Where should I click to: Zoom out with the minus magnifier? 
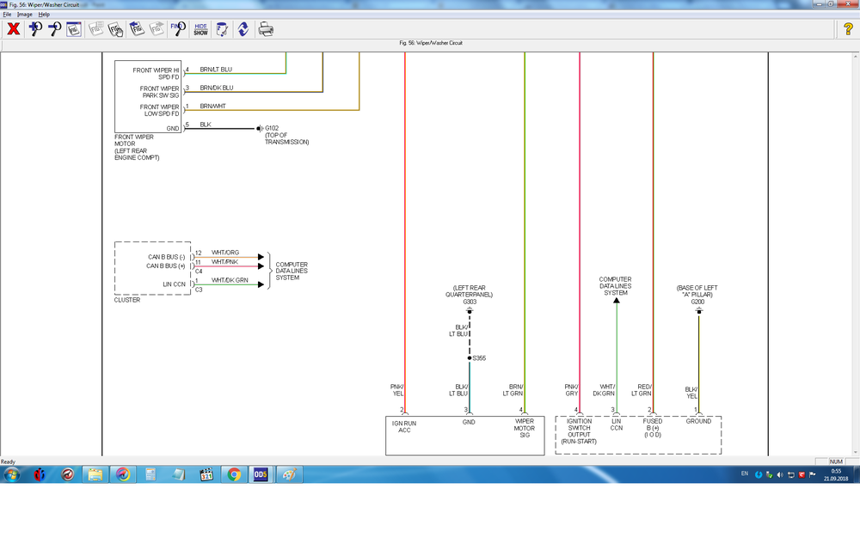point(54,29)
